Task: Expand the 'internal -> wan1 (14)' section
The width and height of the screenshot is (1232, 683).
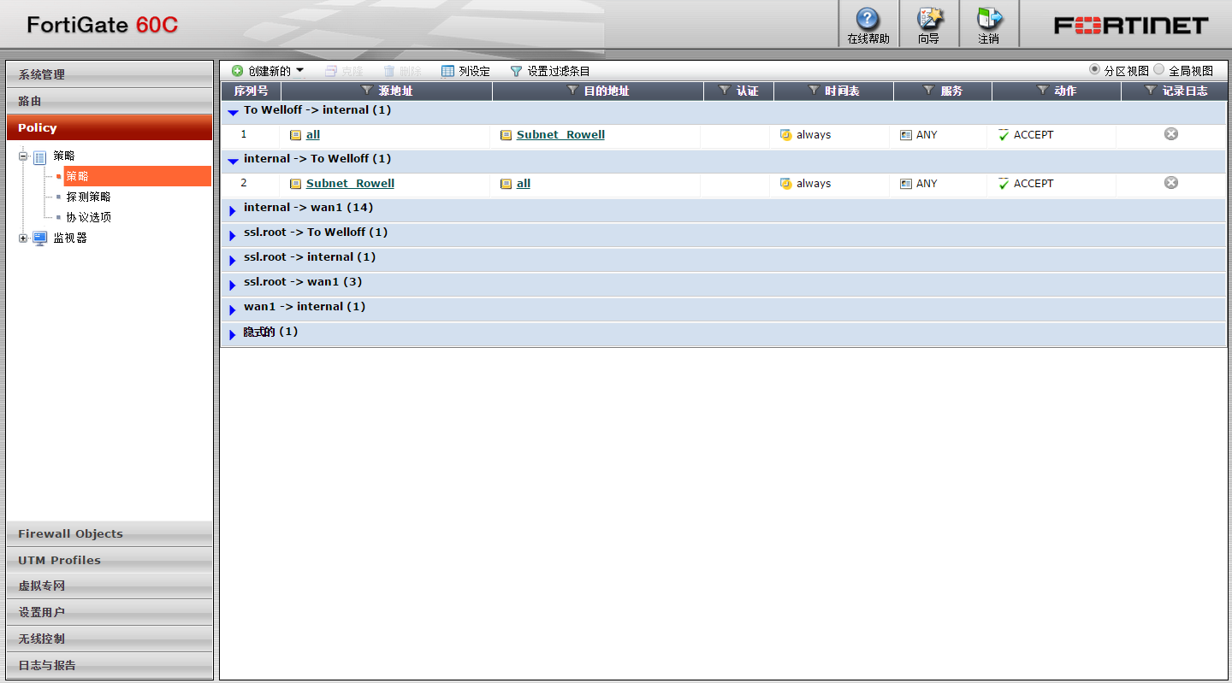Action: coord(233,210)
